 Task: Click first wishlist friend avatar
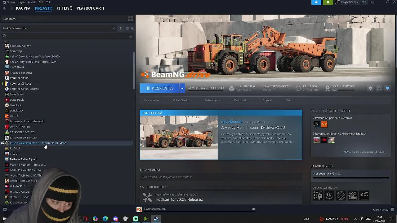coord(316,140)
